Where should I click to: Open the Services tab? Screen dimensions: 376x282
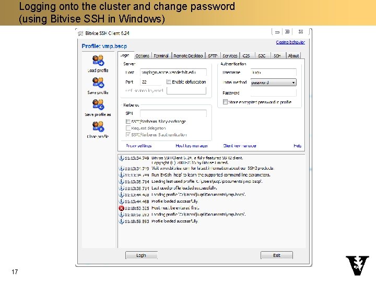[x=230, y=56]
